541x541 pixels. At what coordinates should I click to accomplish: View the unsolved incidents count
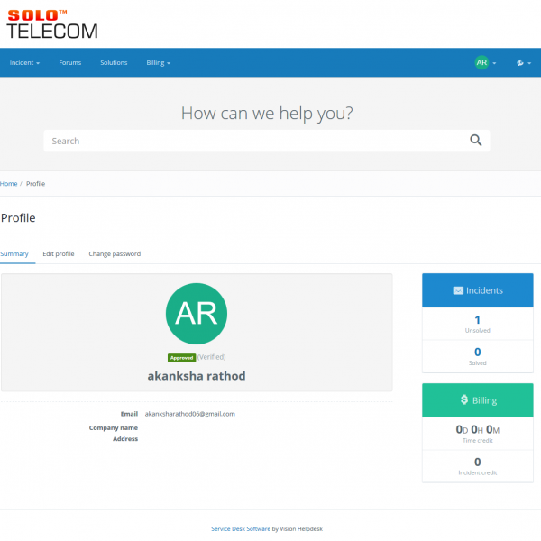pyautogui.click(x=477, y=320)
